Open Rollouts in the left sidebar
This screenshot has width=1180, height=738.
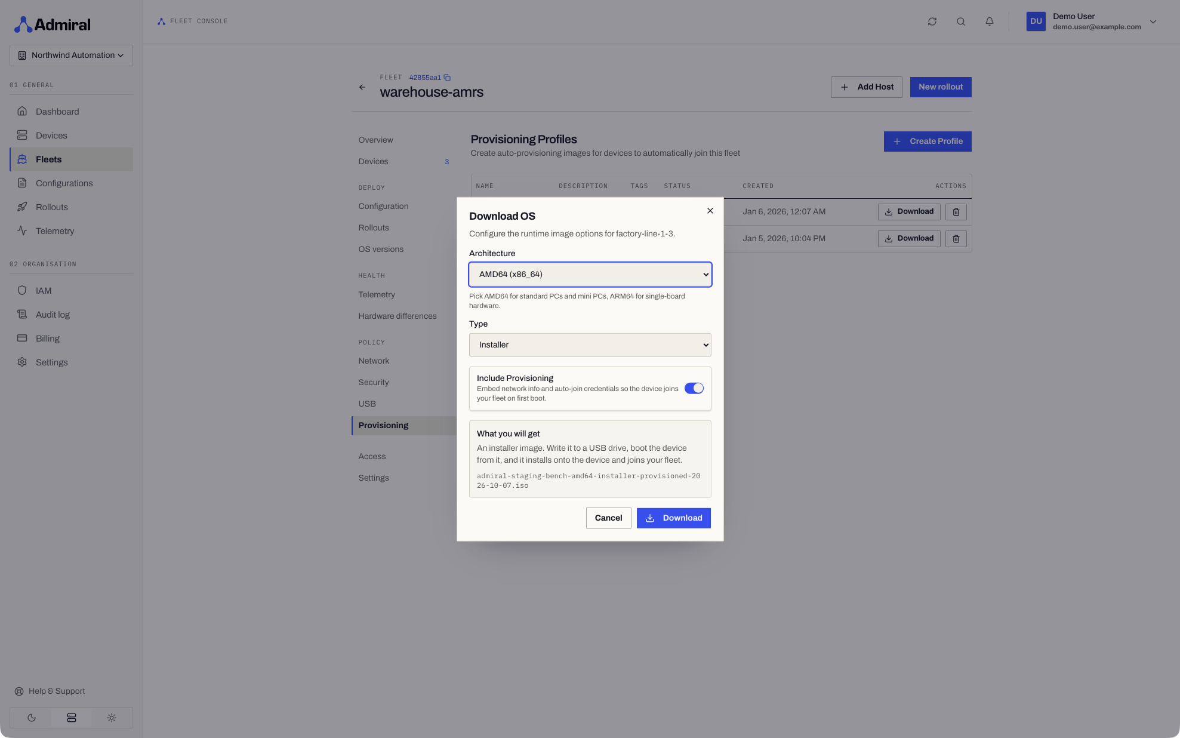72,207
